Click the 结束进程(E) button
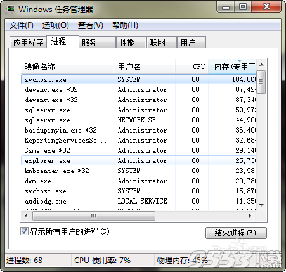Screen dimensions: 286x272 pos(236,233)
